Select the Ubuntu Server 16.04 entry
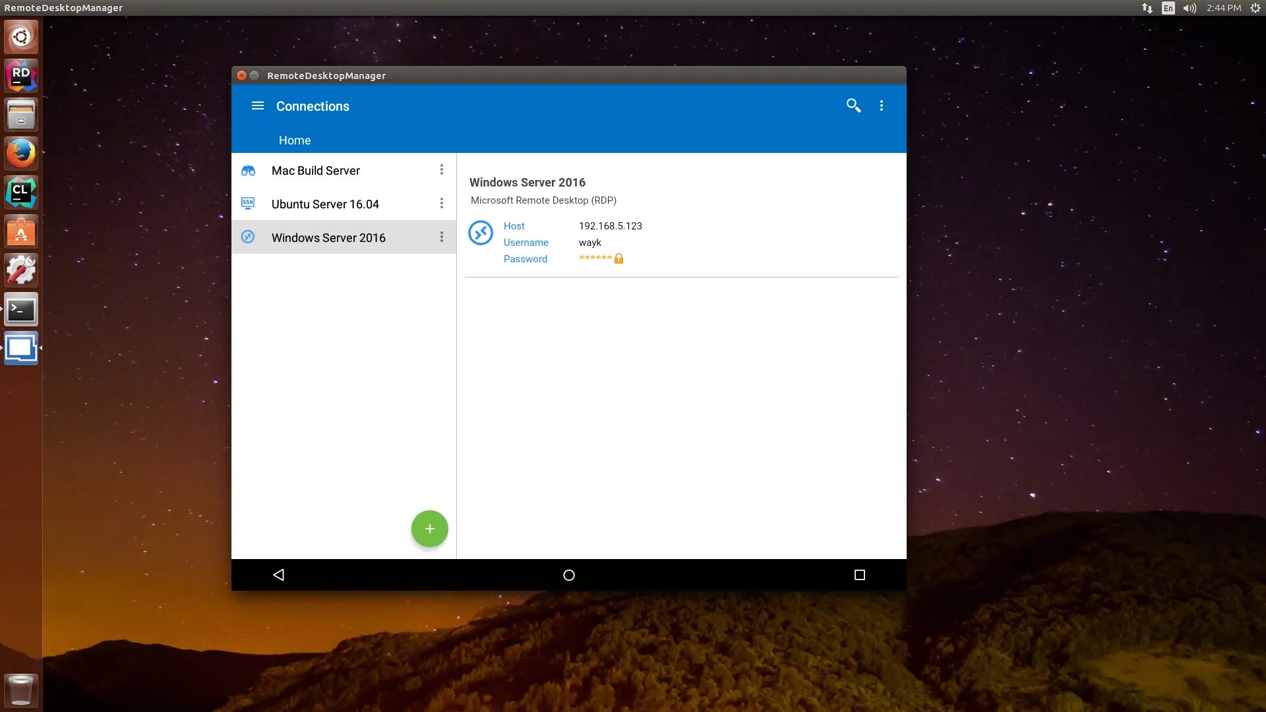Viewport: 1266px width, 712px height. pyautogui.click(x=325, y=204)
